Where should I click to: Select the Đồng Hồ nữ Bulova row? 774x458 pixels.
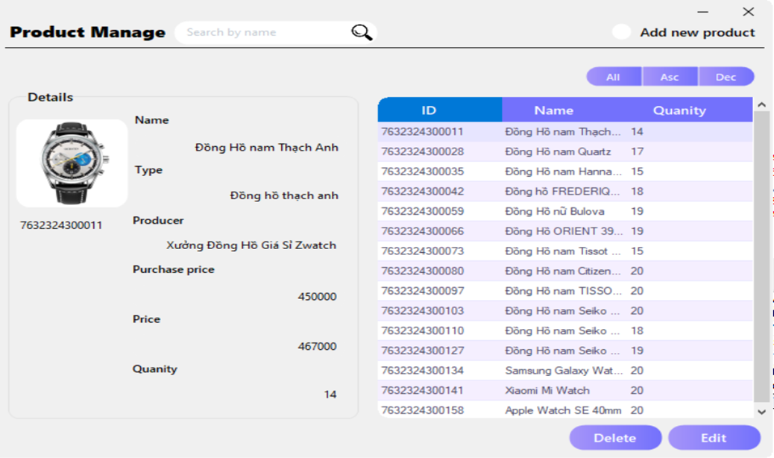(x=559, y=211)
